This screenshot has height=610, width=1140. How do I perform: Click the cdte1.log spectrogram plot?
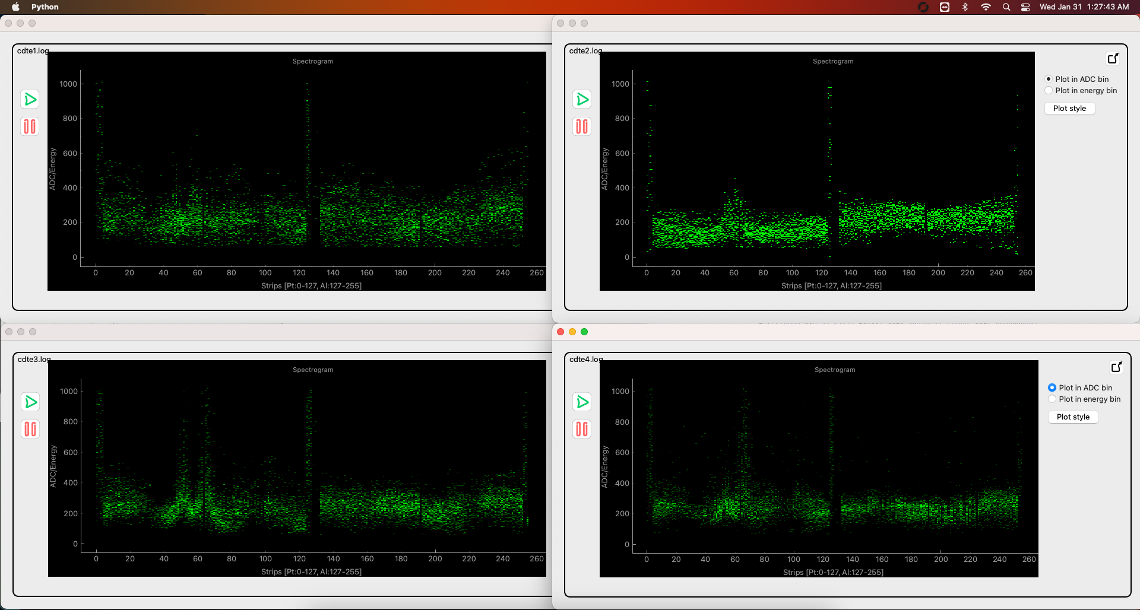coord(297,171)
